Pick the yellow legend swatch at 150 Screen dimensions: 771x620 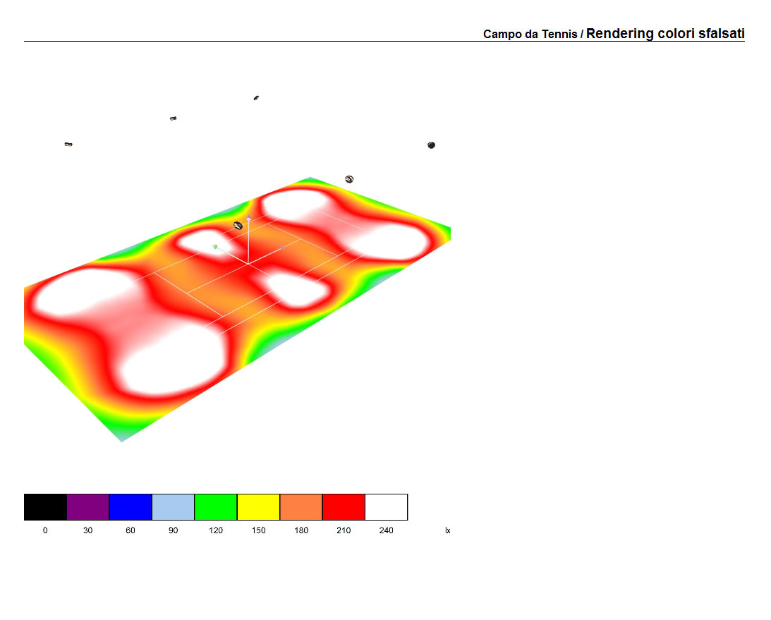258,507
